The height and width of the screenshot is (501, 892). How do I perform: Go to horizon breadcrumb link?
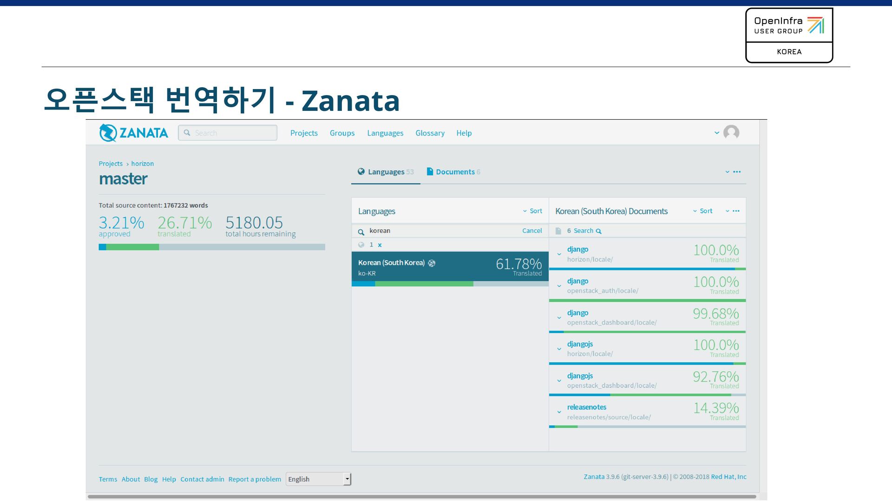(142, 164)
